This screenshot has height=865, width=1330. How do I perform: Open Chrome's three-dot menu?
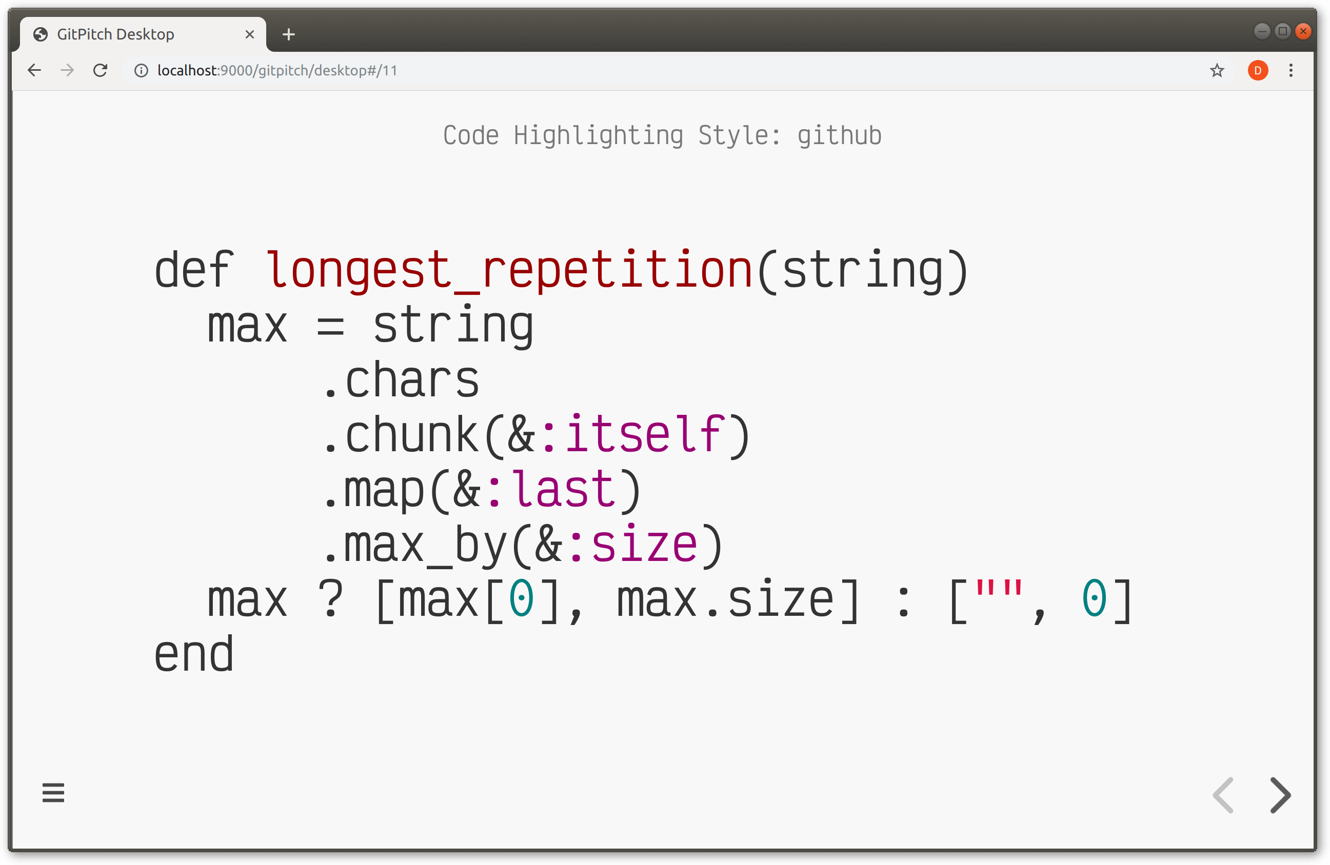click(1291, 70)
